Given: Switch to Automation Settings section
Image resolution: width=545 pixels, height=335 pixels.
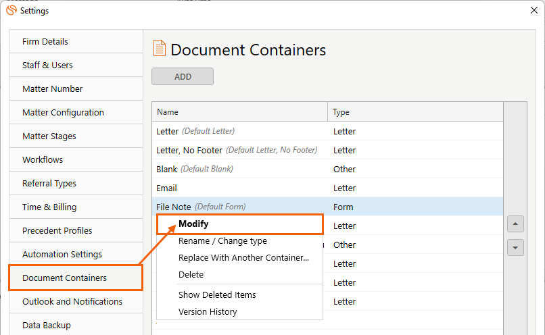Looking at the screenshot, I should (62, 255).
